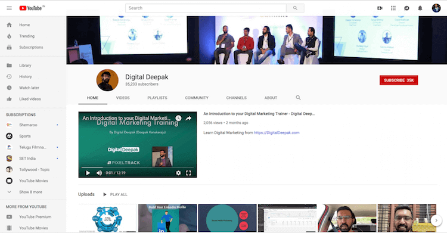This screenshot has width=447, height=233.
Task: Share the featured video via arrow icon
Action: 188,118
